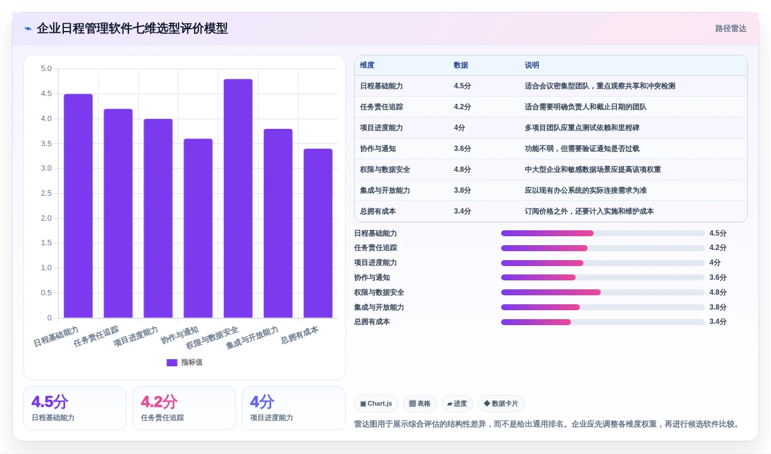Click the description 适合需要明确负责人和截止日期的团队
771x454 pixels.
point(586,107)
